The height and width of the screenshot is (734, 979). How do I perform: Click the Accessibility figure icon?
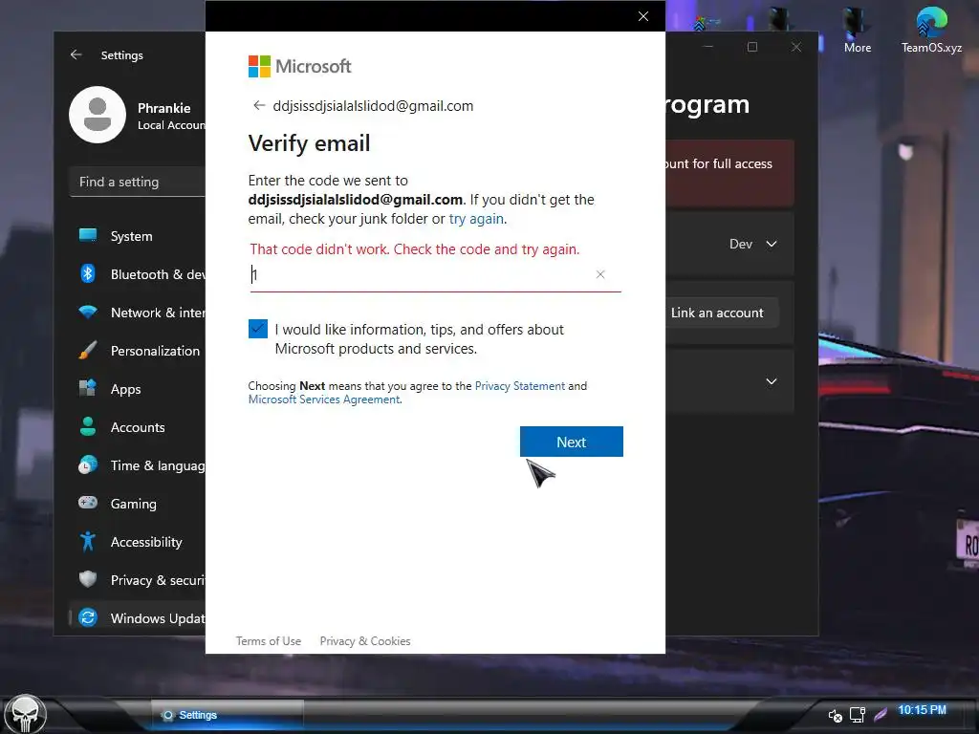pos(88,541)
